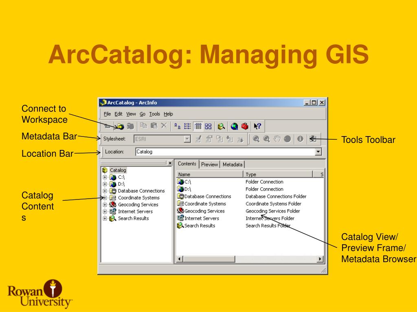Open the Go menu
The image size is (417, 312).
[143, 114]
